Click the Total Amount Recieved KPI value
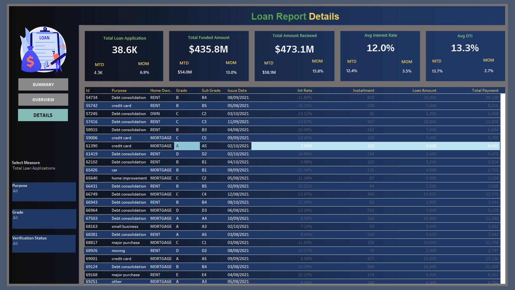The width and height of the screenshot is (515, 290). click(x=294, y=49)
